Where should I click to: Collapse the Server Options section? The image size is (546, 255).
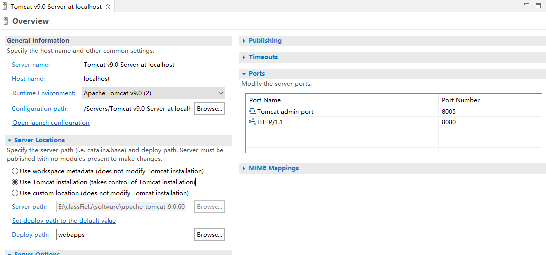pyautogui.click(x=10, y=254)
